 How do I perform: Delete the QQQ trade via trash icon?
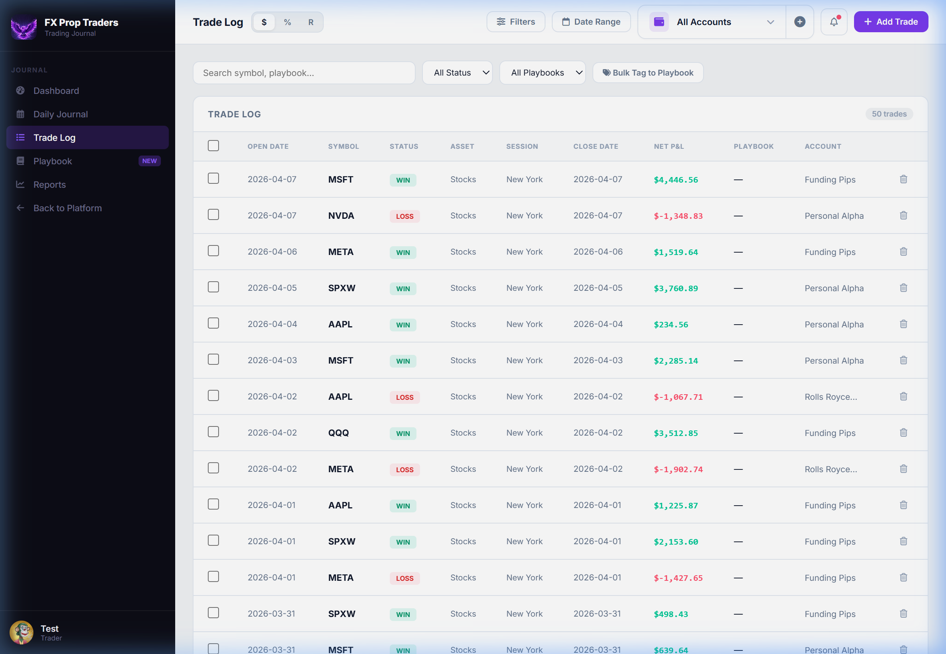tap(903, 433)
